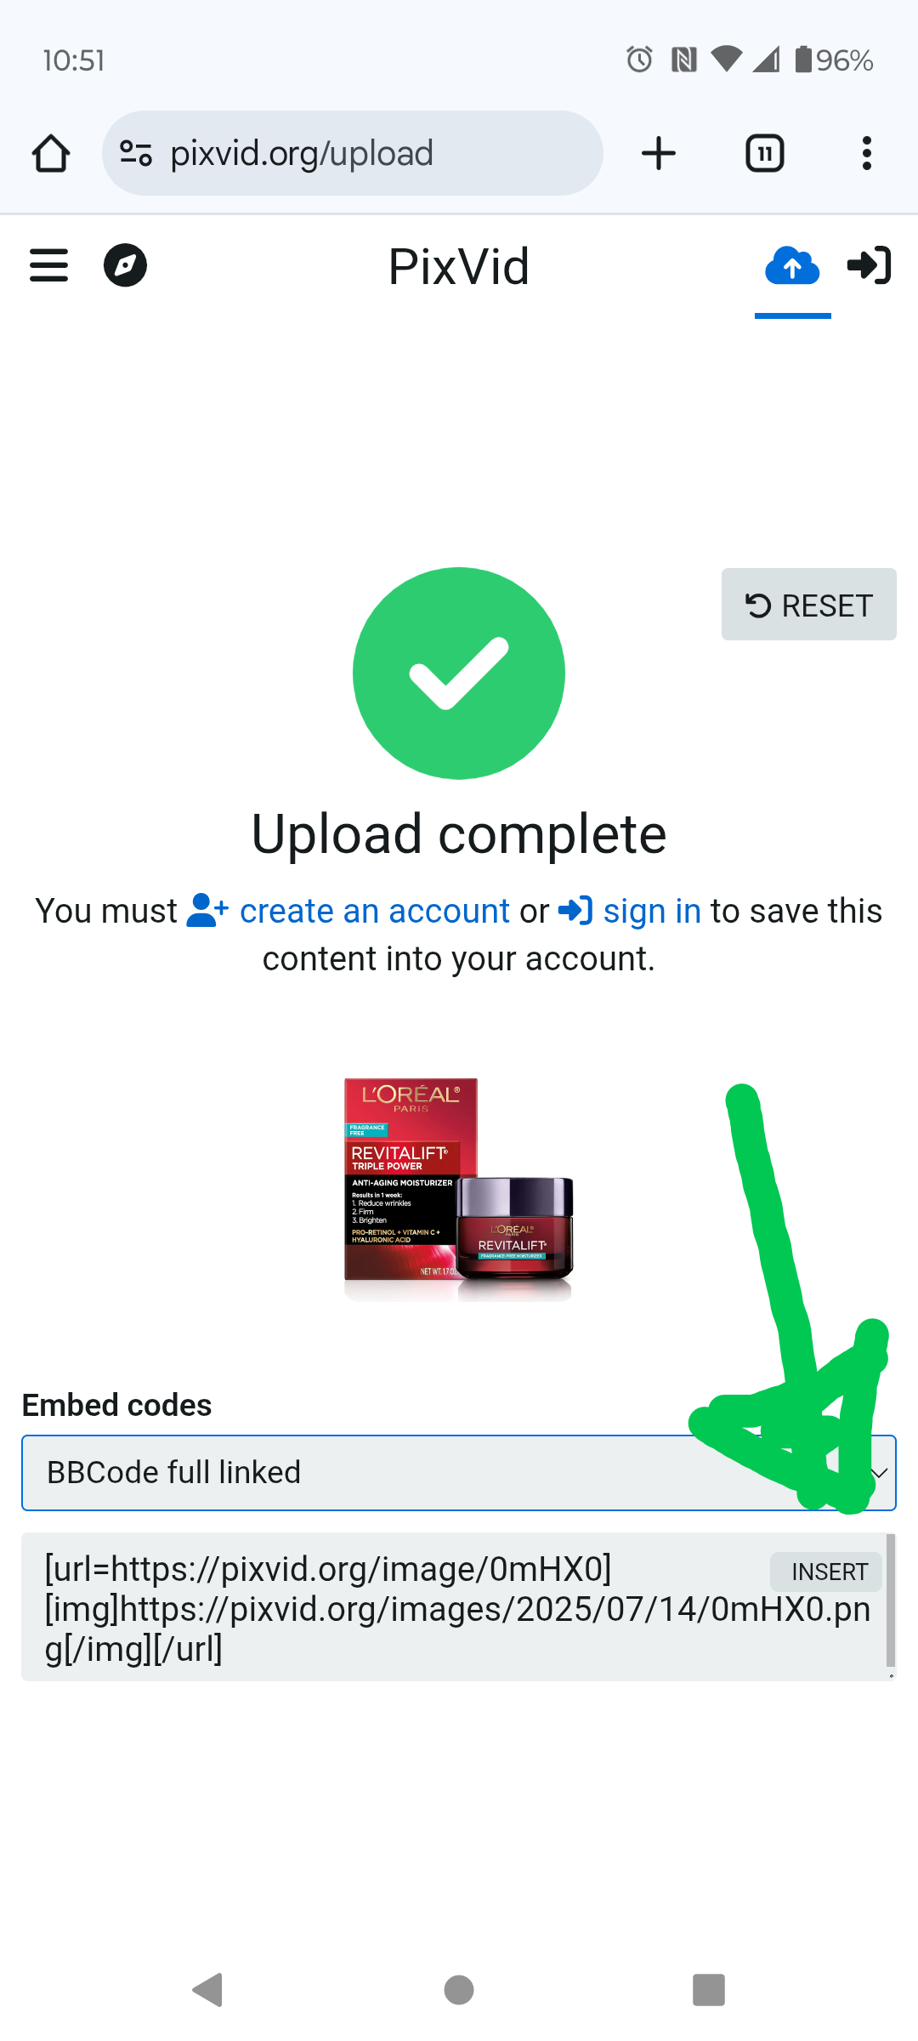Tap the Android recent apps square button
918x2041 pixels.
[x=709, y=1990]
